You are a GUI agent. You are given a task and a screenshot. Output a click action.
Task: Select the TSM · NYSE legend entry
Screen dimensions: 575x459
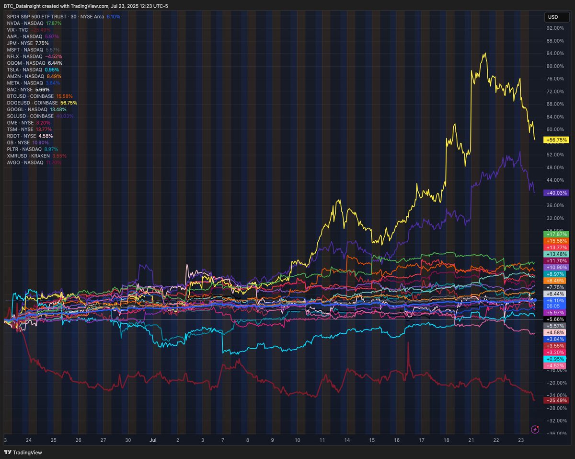pyautogui.click(x=29, y=129)
